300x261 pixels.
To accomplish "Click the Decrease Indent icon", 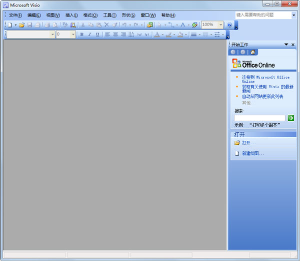I will pyautogui.click(x=139, y=35).
